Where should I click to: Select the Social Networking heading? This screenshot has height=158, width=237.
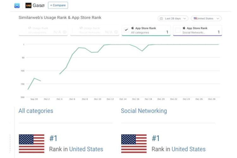pos(144,111)
